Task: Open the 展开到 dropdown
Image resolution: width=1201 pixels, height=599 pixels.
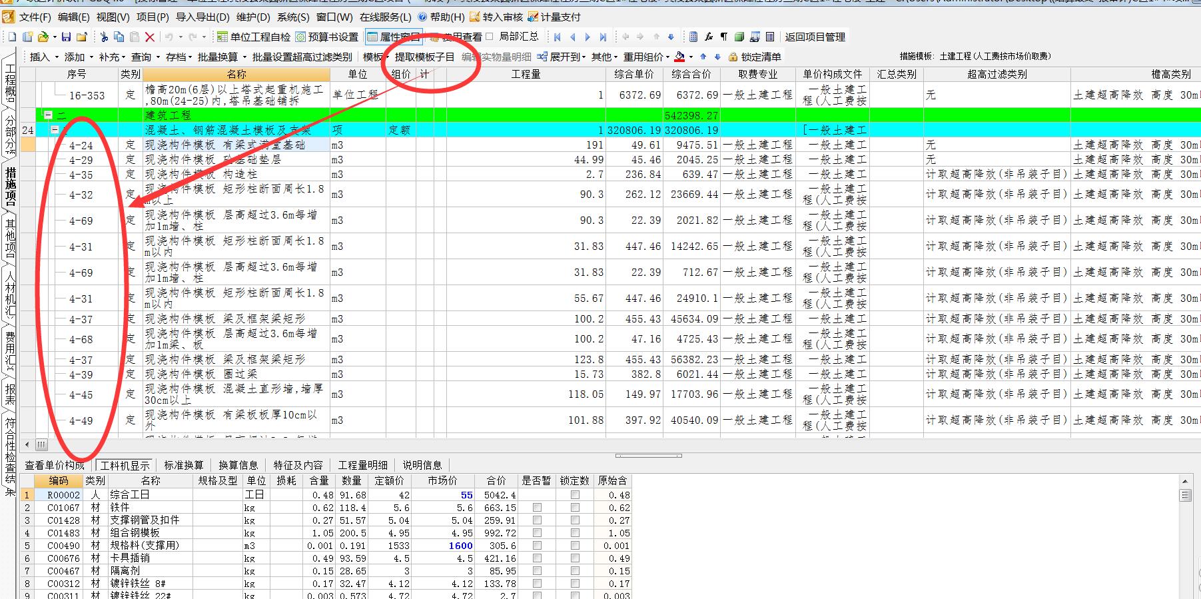Action: pos(562,57)
